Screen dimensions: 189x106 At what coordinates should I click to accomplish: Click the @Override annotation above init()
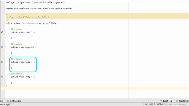click(16, 29)
